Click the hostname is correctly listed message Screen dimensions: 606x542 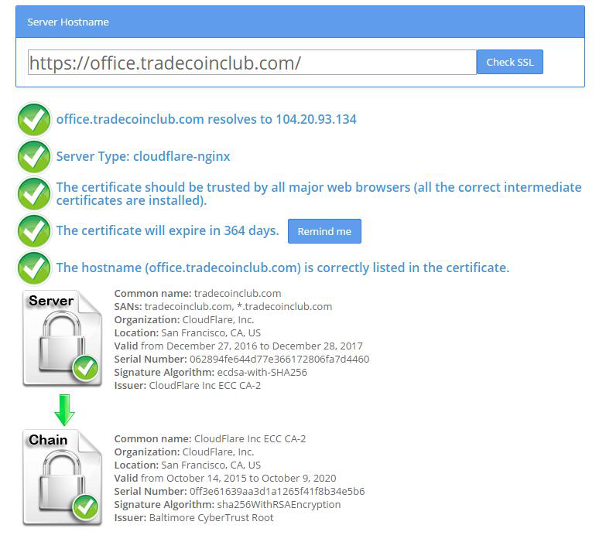pyautogui.click(x=283, y=268)
